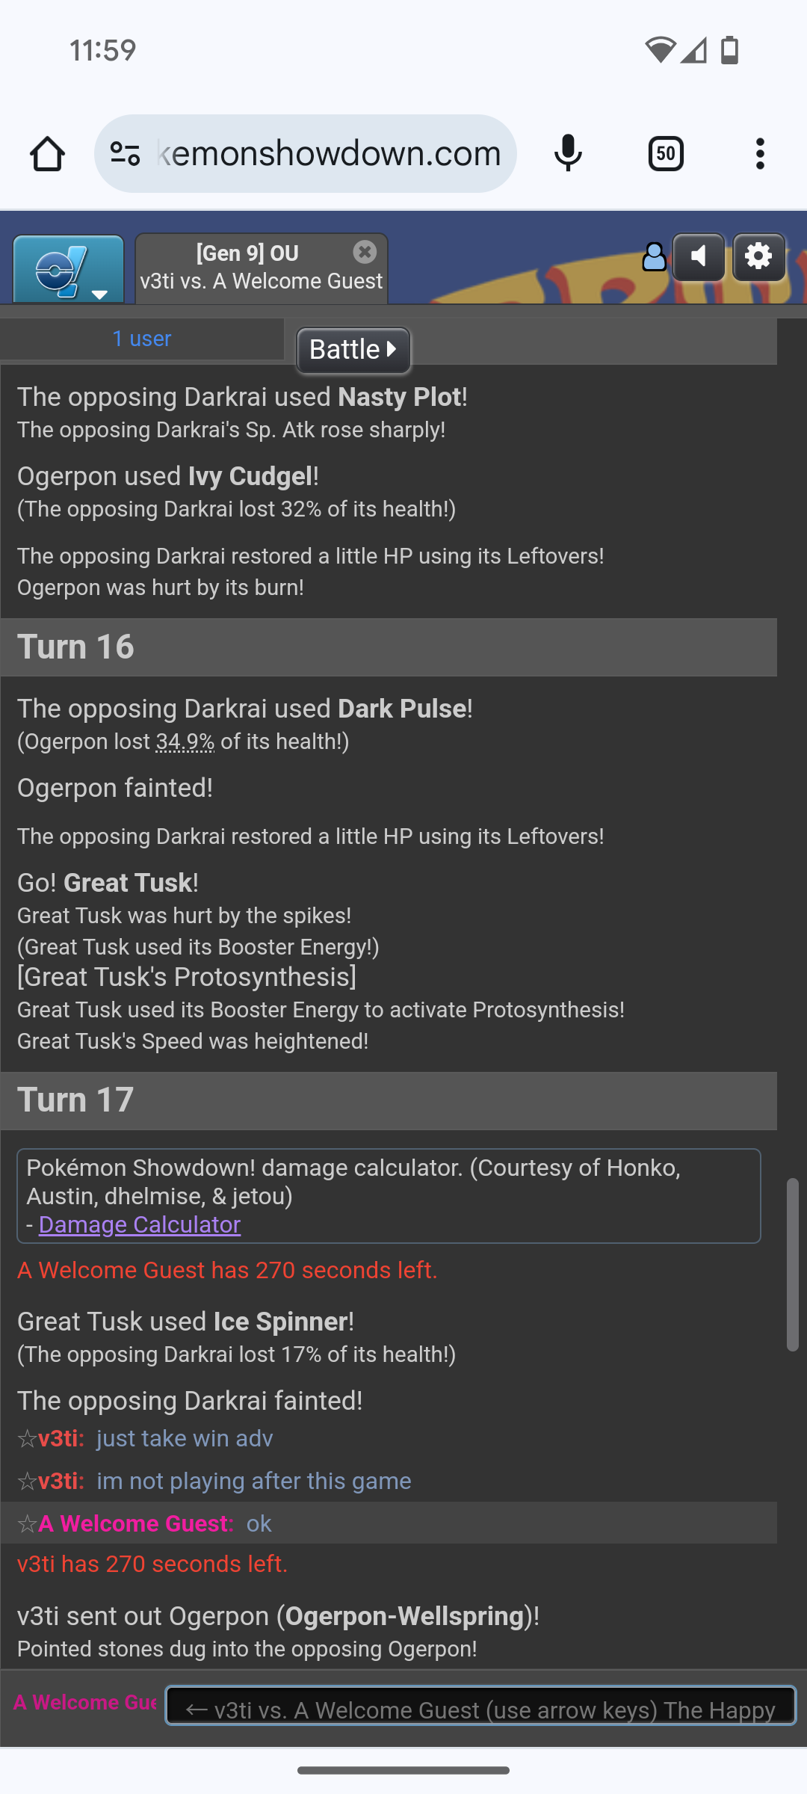Image resolution: width=807 pixels, height=1794 pixels.
Task: Close the Gen 9 OU battle tab
Action: [x=365, y=252]
